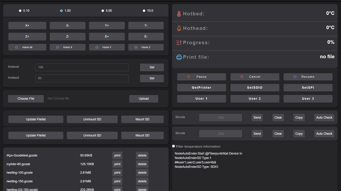The width and height of the screenshot is (341, 191).
Task: Raise Z with the Z+ button
Action: tap(27, 37)
